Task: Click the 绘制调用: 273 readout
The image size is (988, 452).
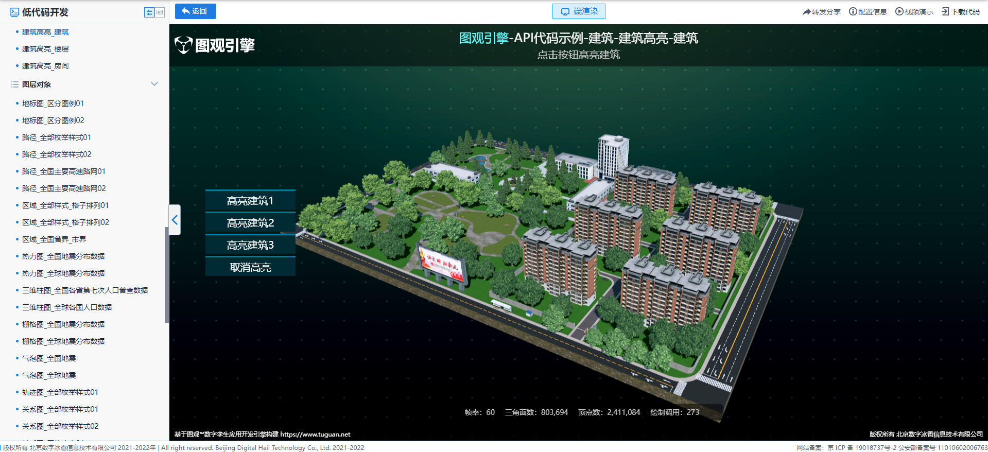Action: 674,412
